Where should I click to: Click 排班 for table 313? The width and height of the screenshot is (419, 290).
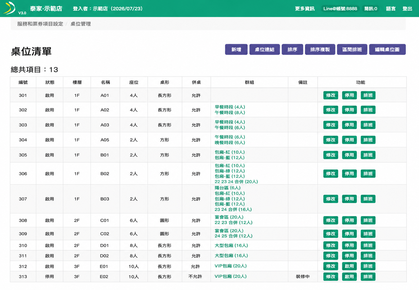pyautogui.click(x=368, y=276)
